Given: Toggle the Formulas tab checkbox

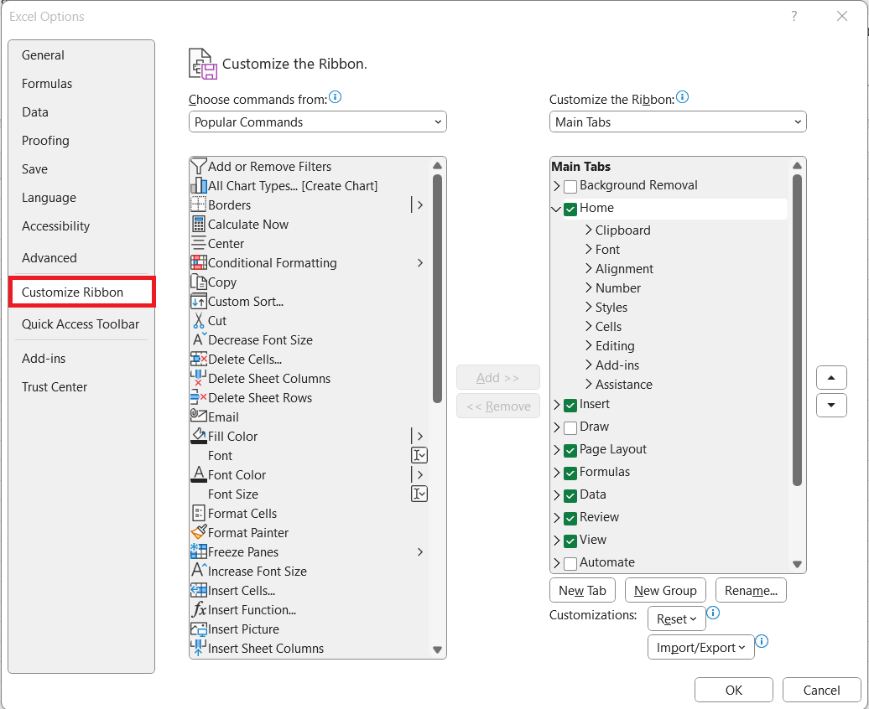Looking at the screenshot, I should pyautogui.click(x=570, y=473).
